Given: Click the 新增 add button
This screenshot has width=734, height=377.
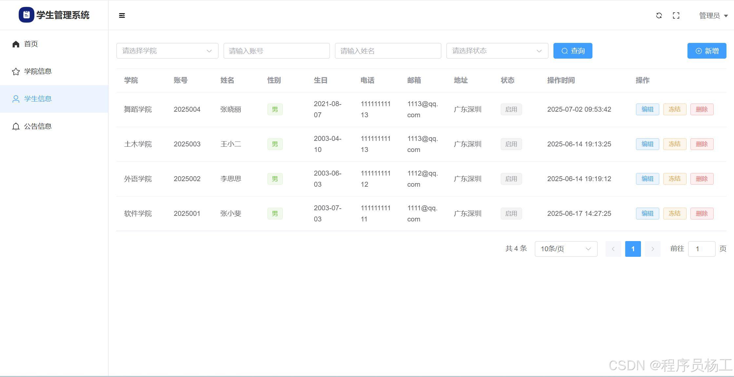Looking at the screenshot, I should point(706,51).
